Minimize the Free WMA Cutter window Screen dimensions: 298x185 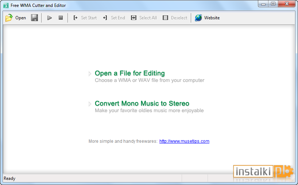click(x=263, y=4)
